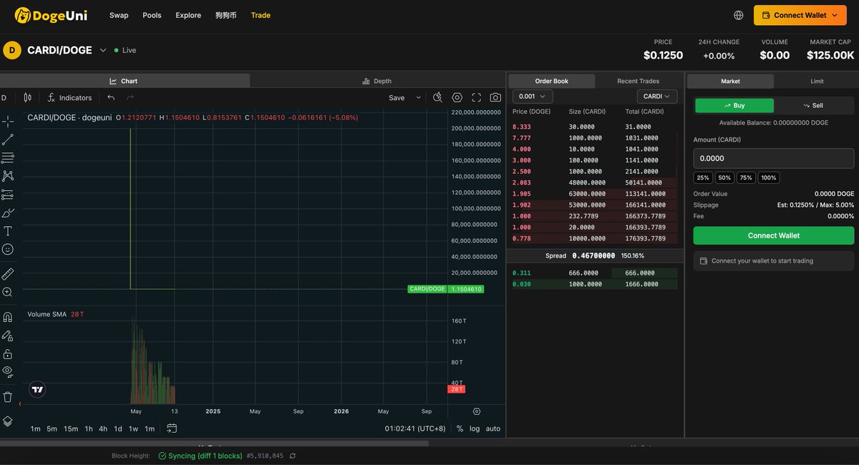Select the Sell side toggle

(813, 105)
